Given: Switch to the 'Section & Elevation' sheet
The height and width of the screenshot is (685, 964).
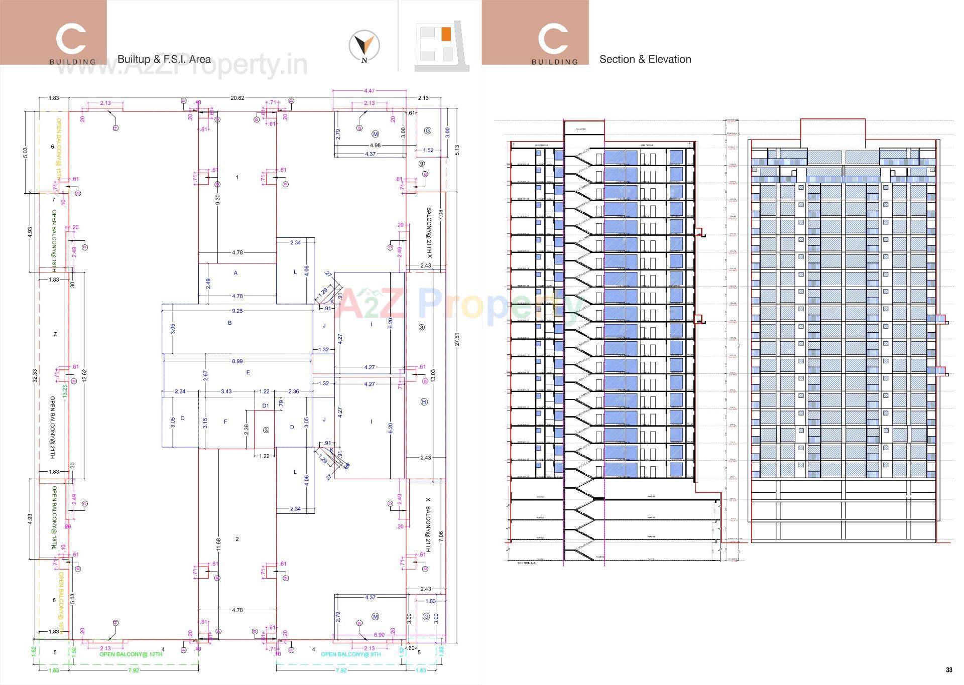Looking at the screenshot, I should click(x=646, y=59).
